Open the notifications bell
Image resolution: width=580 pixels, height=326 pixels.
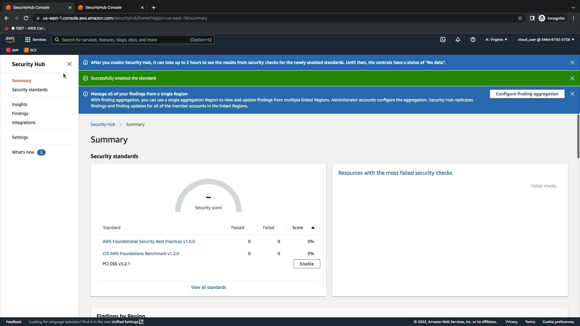pyautogui.click(x=458, y=40)
